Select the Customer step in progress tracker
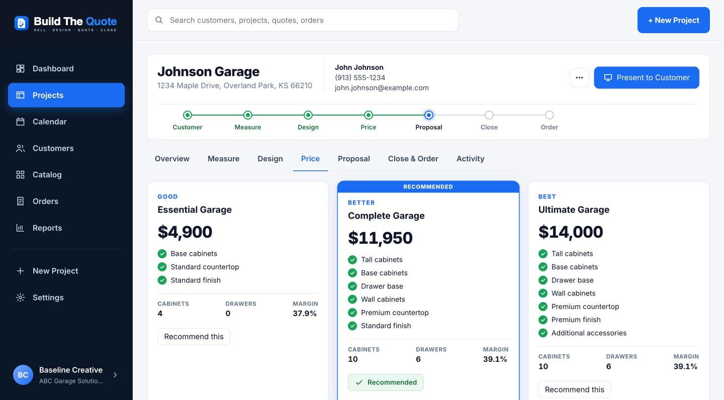 pos(188,121)
